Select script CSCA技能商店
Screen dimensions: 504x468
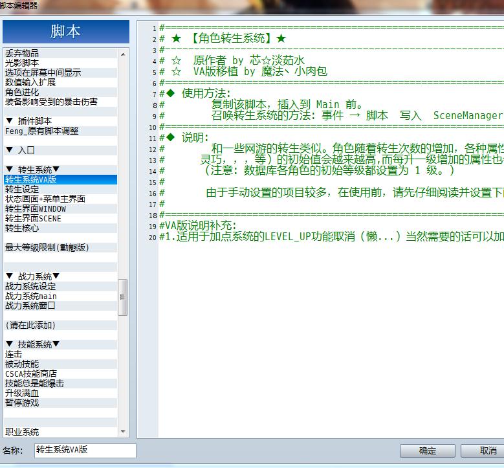60,373
